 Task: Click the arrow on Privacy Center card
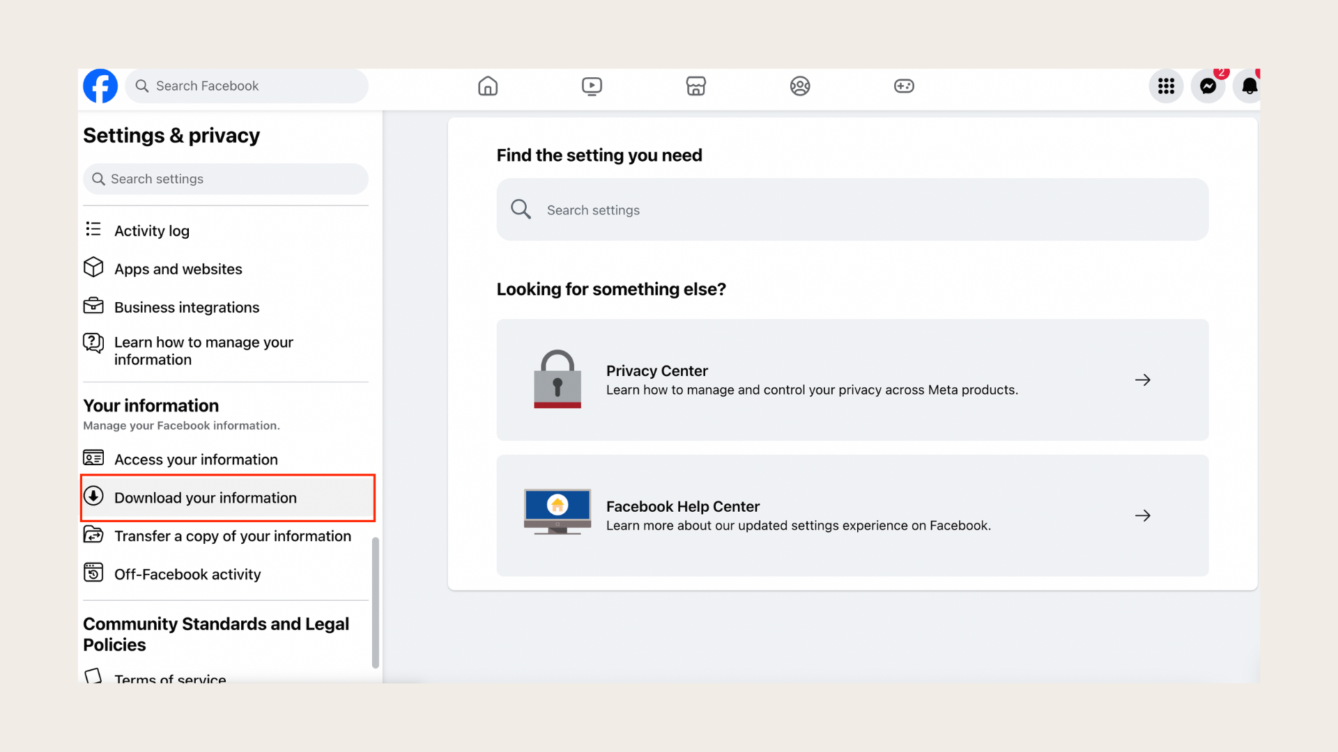coord(1143,379)
